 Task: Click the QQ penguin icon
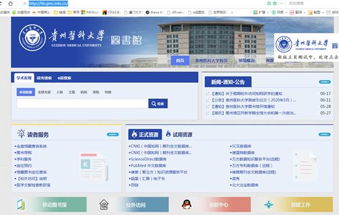187,205
